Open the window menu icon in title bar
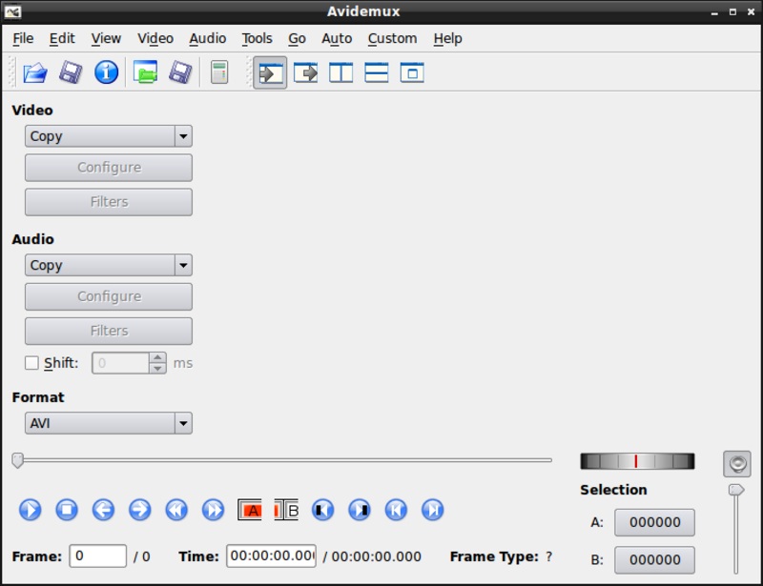This screenshot has width=763, height=586. tap(12, 11)
